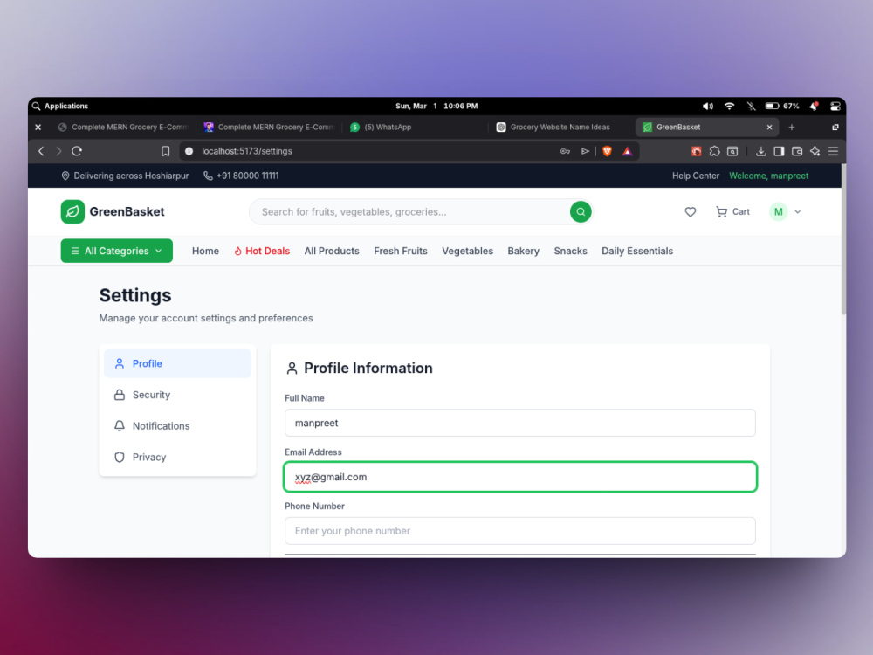This screenshot has height=655, width=873.
Task: Click the Phone Number input field
Action: coord(520,531)
